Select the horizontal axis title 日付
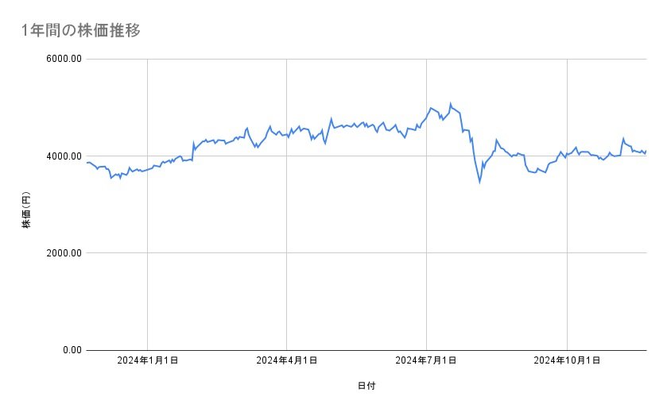 pos(366,386)
